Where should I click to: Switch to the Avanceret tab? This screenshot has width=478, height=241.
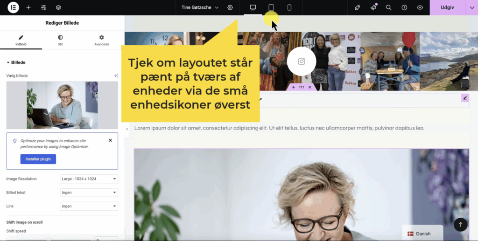(101, 40)
